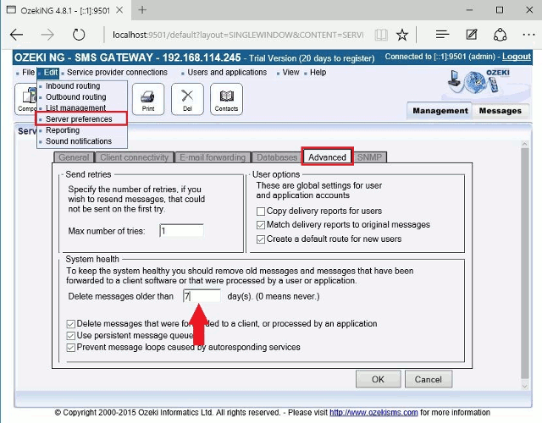Open the Edit menu
Viewport: 542px width, 423px height.
[x=51, y=73]
